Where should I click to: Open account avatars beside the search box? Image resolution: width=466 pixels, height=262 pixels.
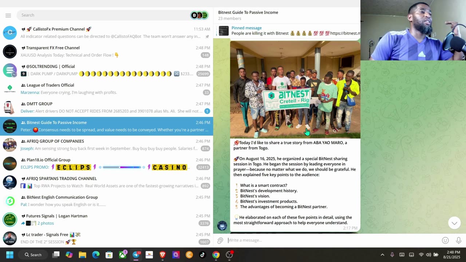click(199, 15)
